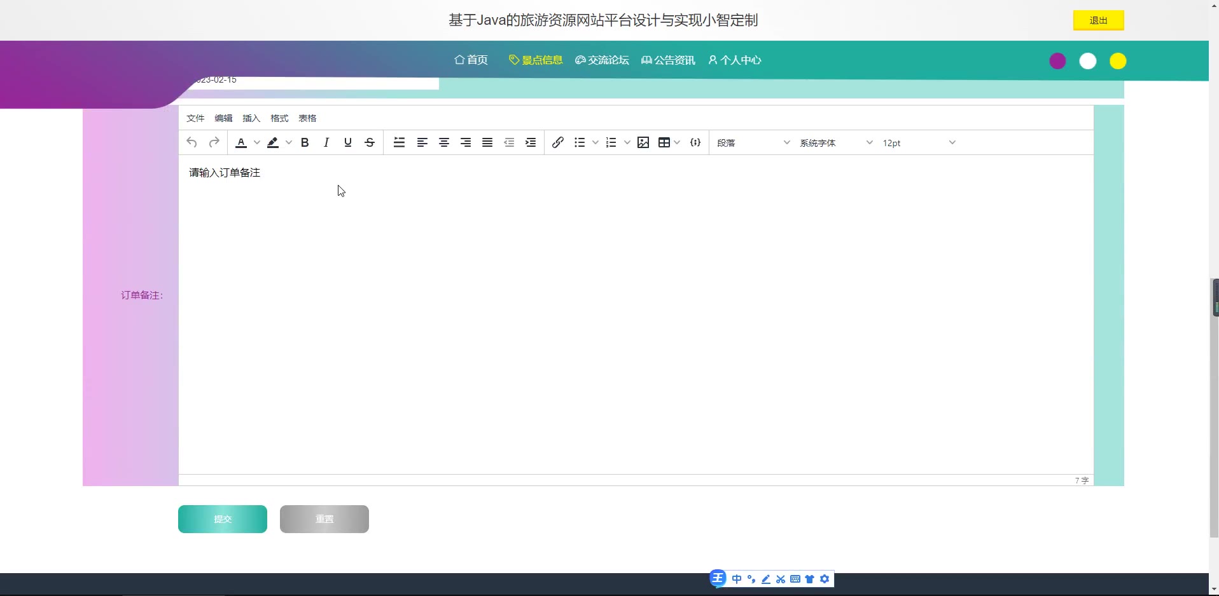Toggle the IME Chinese/English 中 mode
The image size is (1219, 596).
tap(737, 579)
